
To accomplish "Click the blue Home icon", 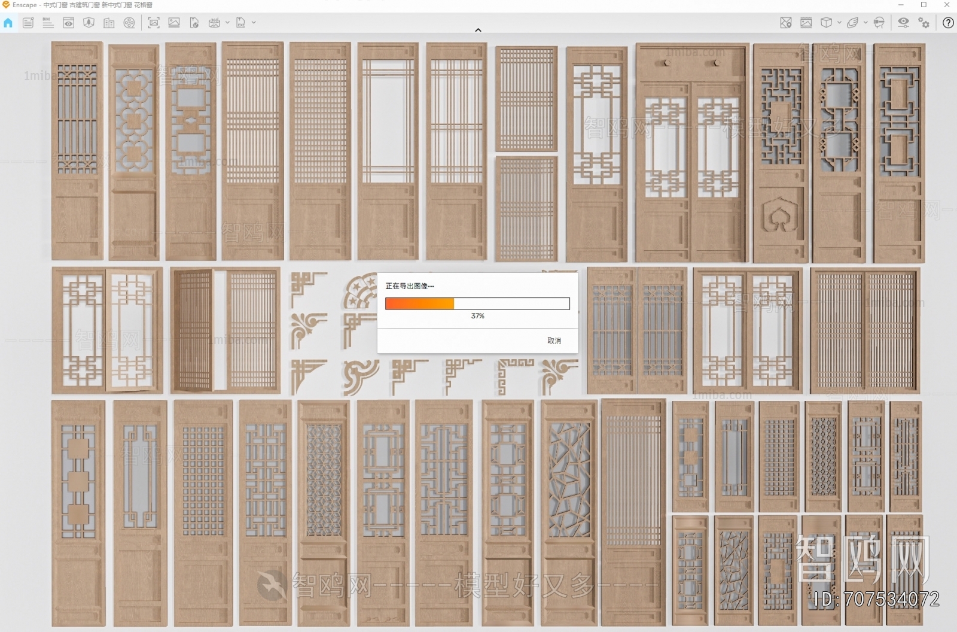I will click(x=8, y=23).
